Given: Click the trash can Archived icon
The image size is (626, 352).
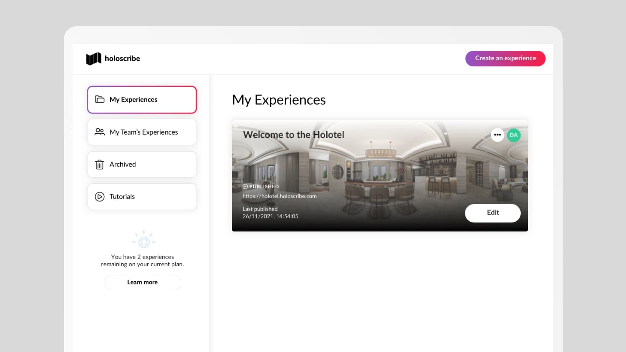Looking at the screenshot, I should coord(99,165).
